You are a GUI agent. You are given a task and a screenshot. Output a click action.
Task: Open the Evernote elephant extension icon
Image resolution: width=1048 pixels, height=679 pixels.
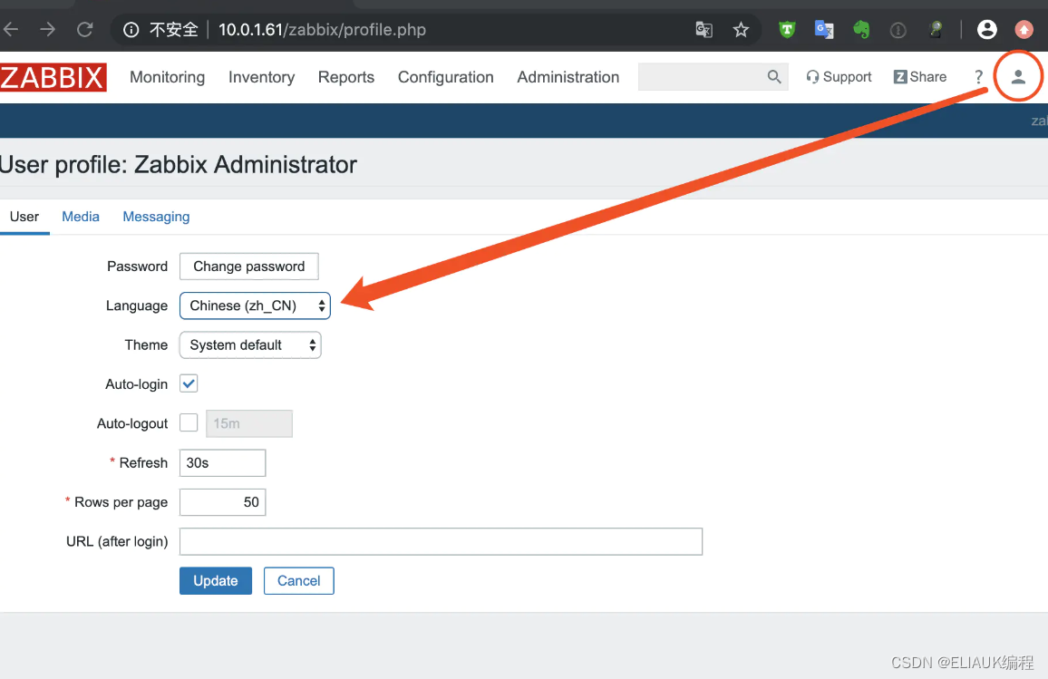861,29
